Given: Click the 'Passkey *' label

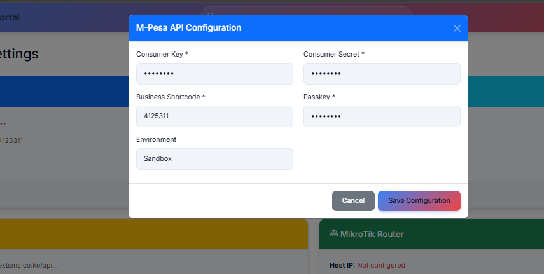Looking at the screenshot, I should (x=319, y=97).
